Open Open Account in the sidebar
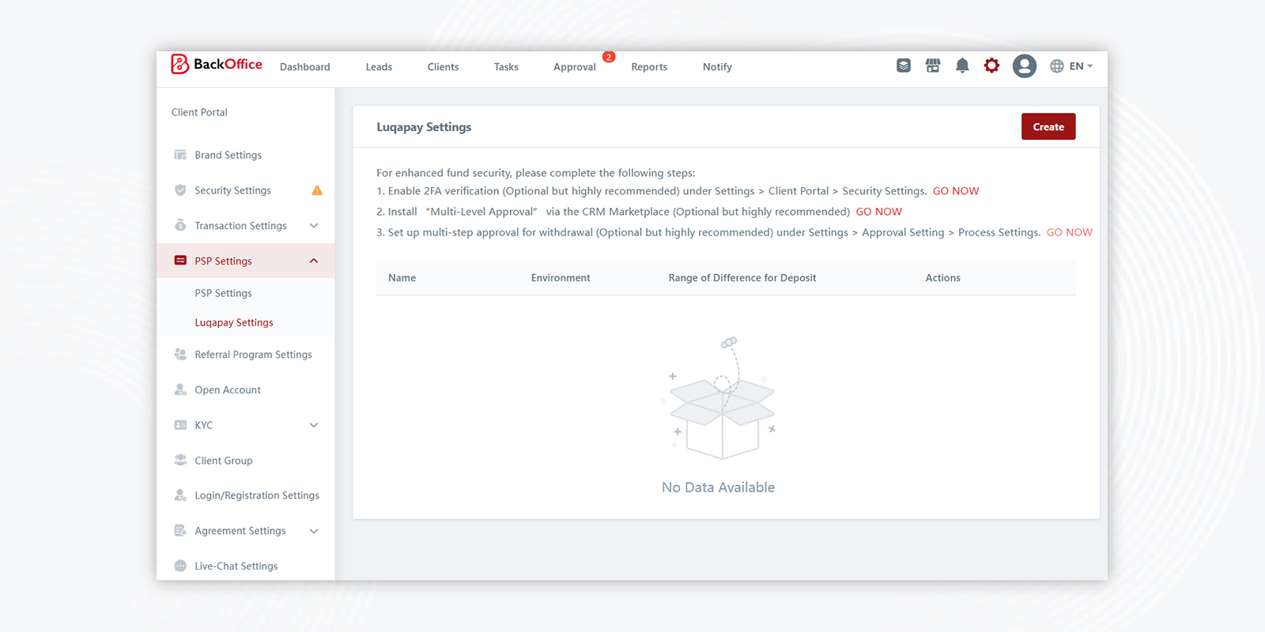 click(228, 389)
